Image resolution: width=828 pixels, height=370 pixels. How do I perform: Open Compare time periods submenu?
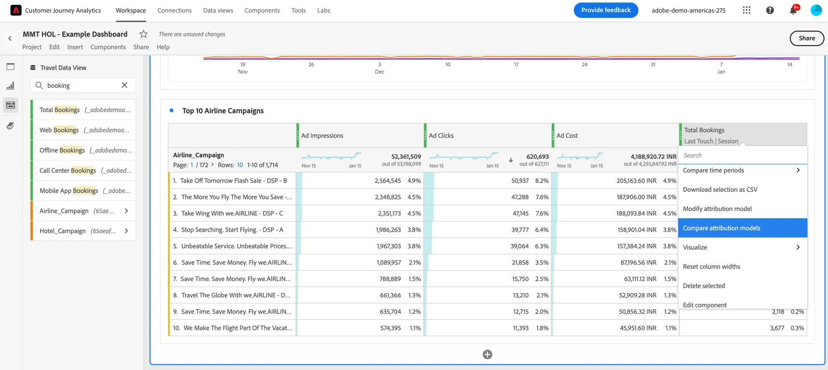pyautogui.click(x=743, y=170)
